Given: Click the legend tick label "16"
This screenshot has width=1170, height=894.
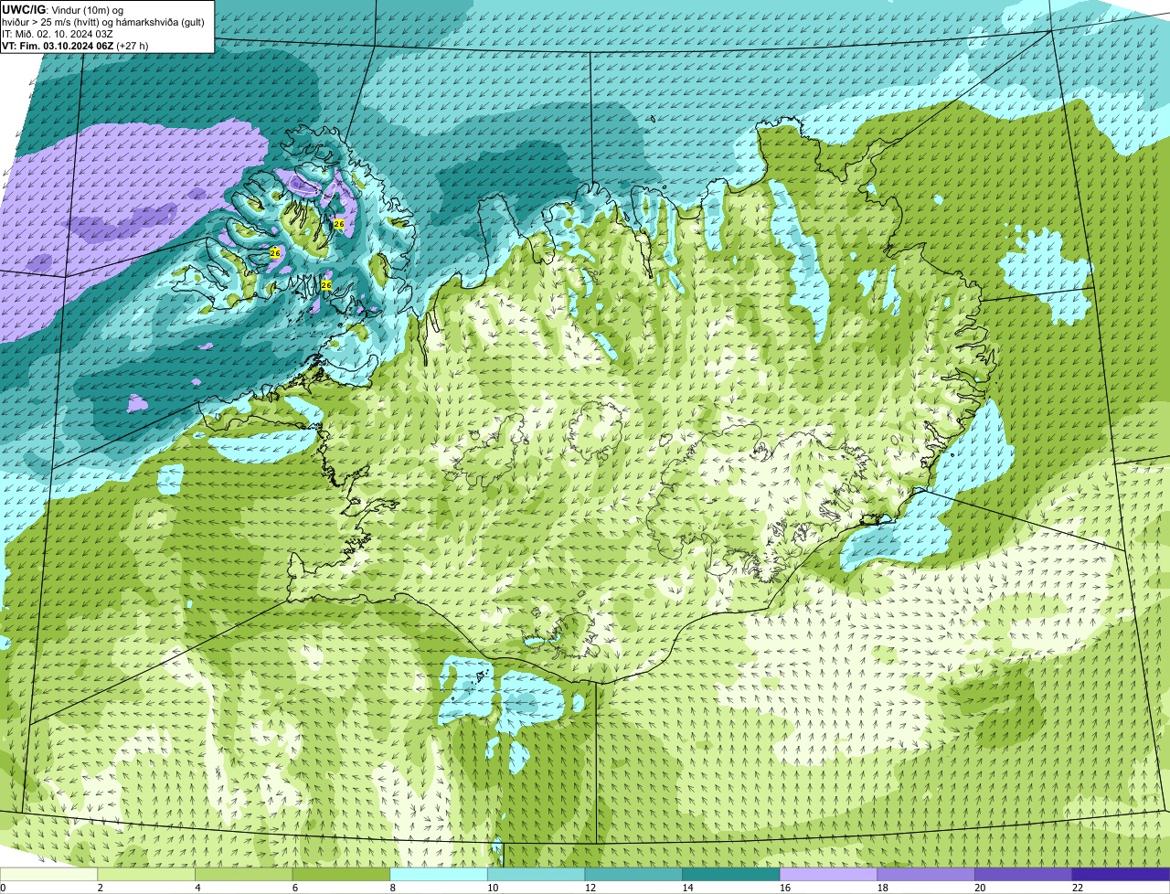Looking at the screenshot, I should [x=784, y=888].
